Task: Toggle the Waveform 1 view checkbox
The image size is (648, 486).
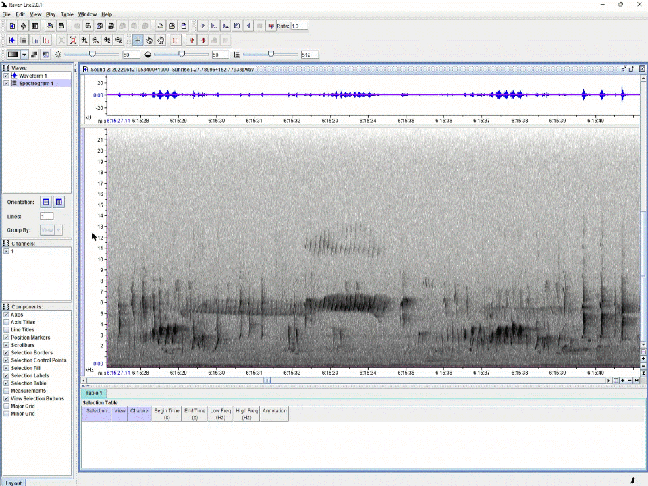Action: 6,76
